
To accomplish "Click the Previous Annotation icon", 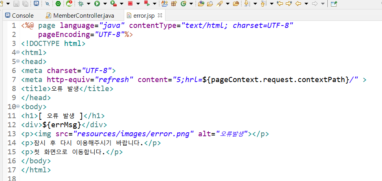I will [264, 4].
